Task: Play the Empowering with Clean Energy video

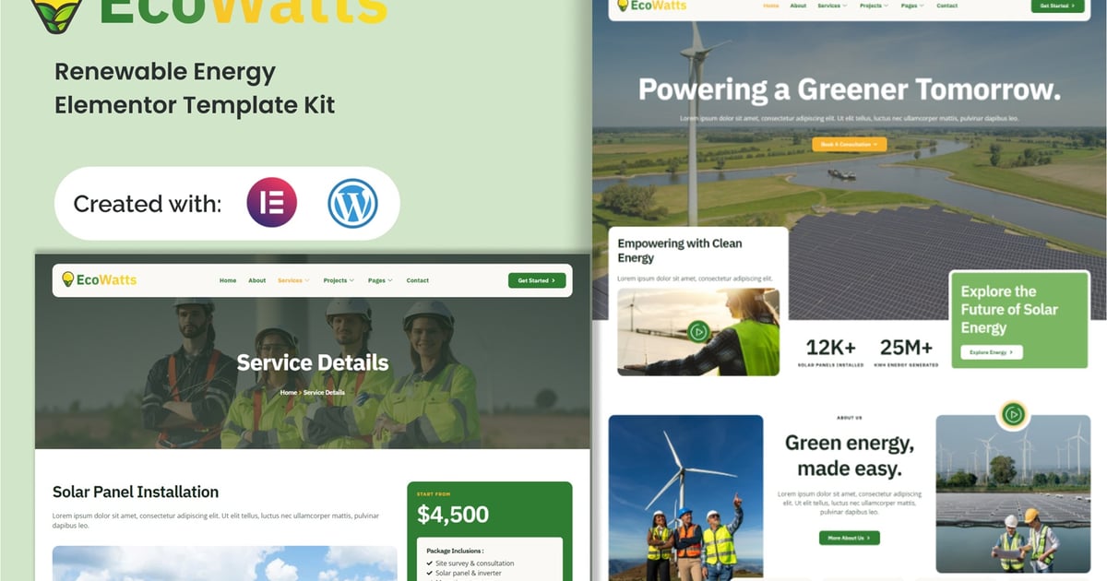Action: coord(698,331)
